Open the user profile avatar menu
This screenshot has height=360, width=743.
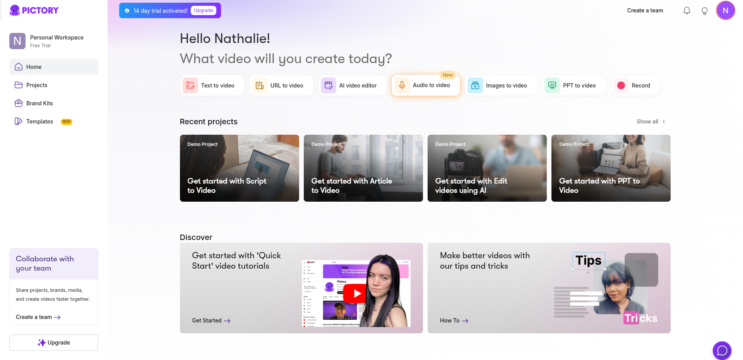click(x=725, y=10)
